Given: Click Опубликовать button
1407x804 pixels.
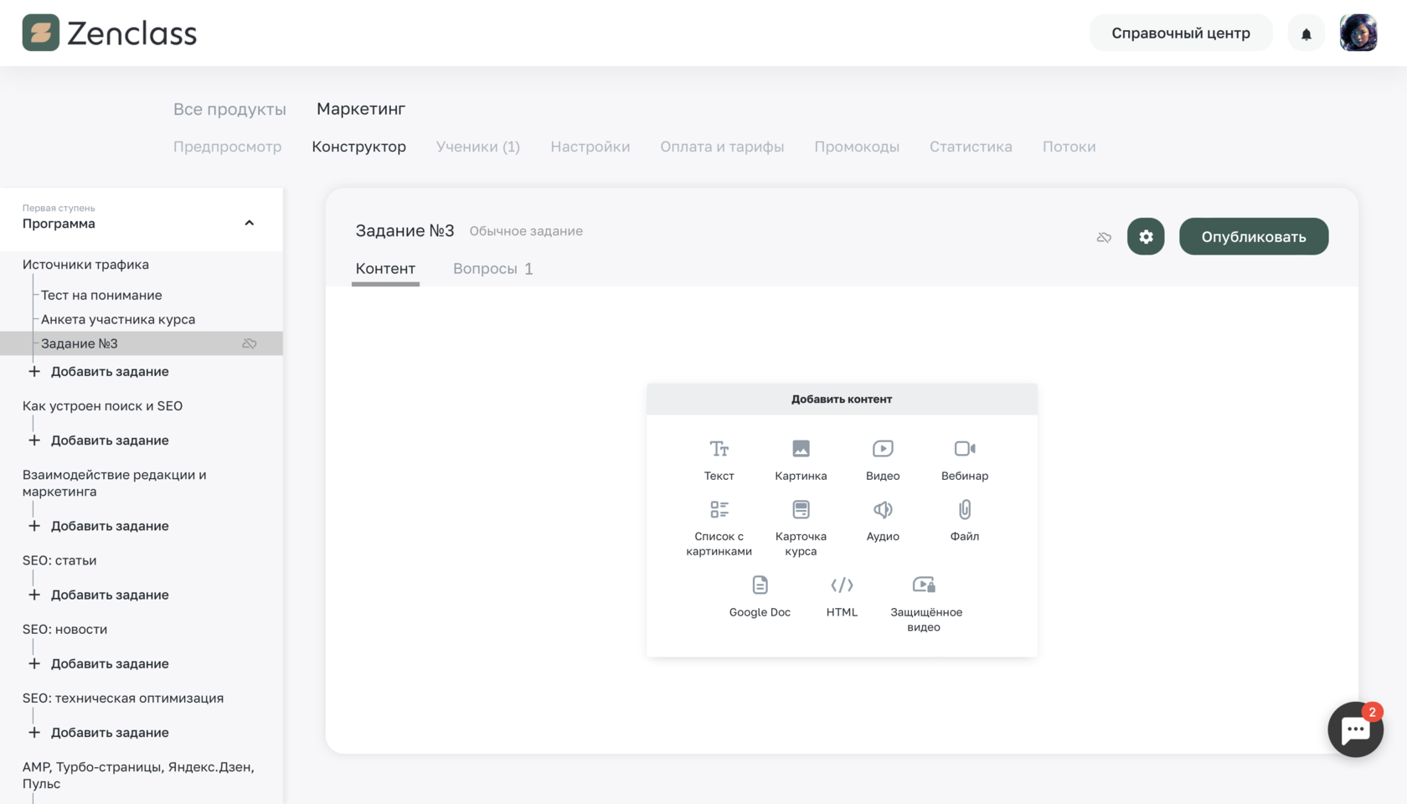Looking at the screenshot, I should (1253, 236).
